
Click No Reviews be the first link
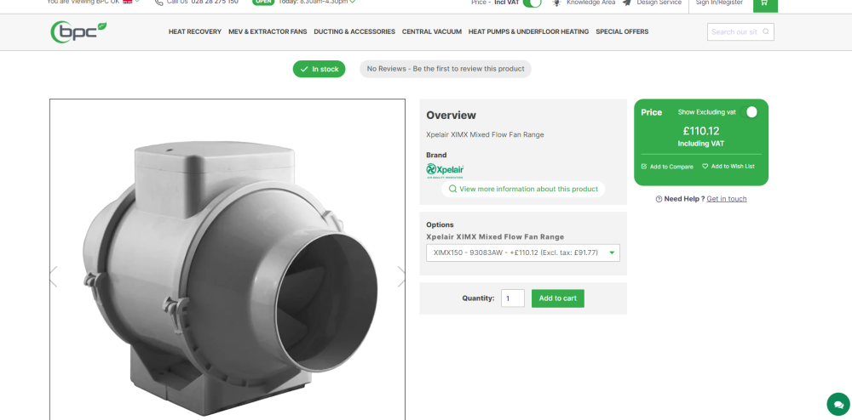pos(446,69)
